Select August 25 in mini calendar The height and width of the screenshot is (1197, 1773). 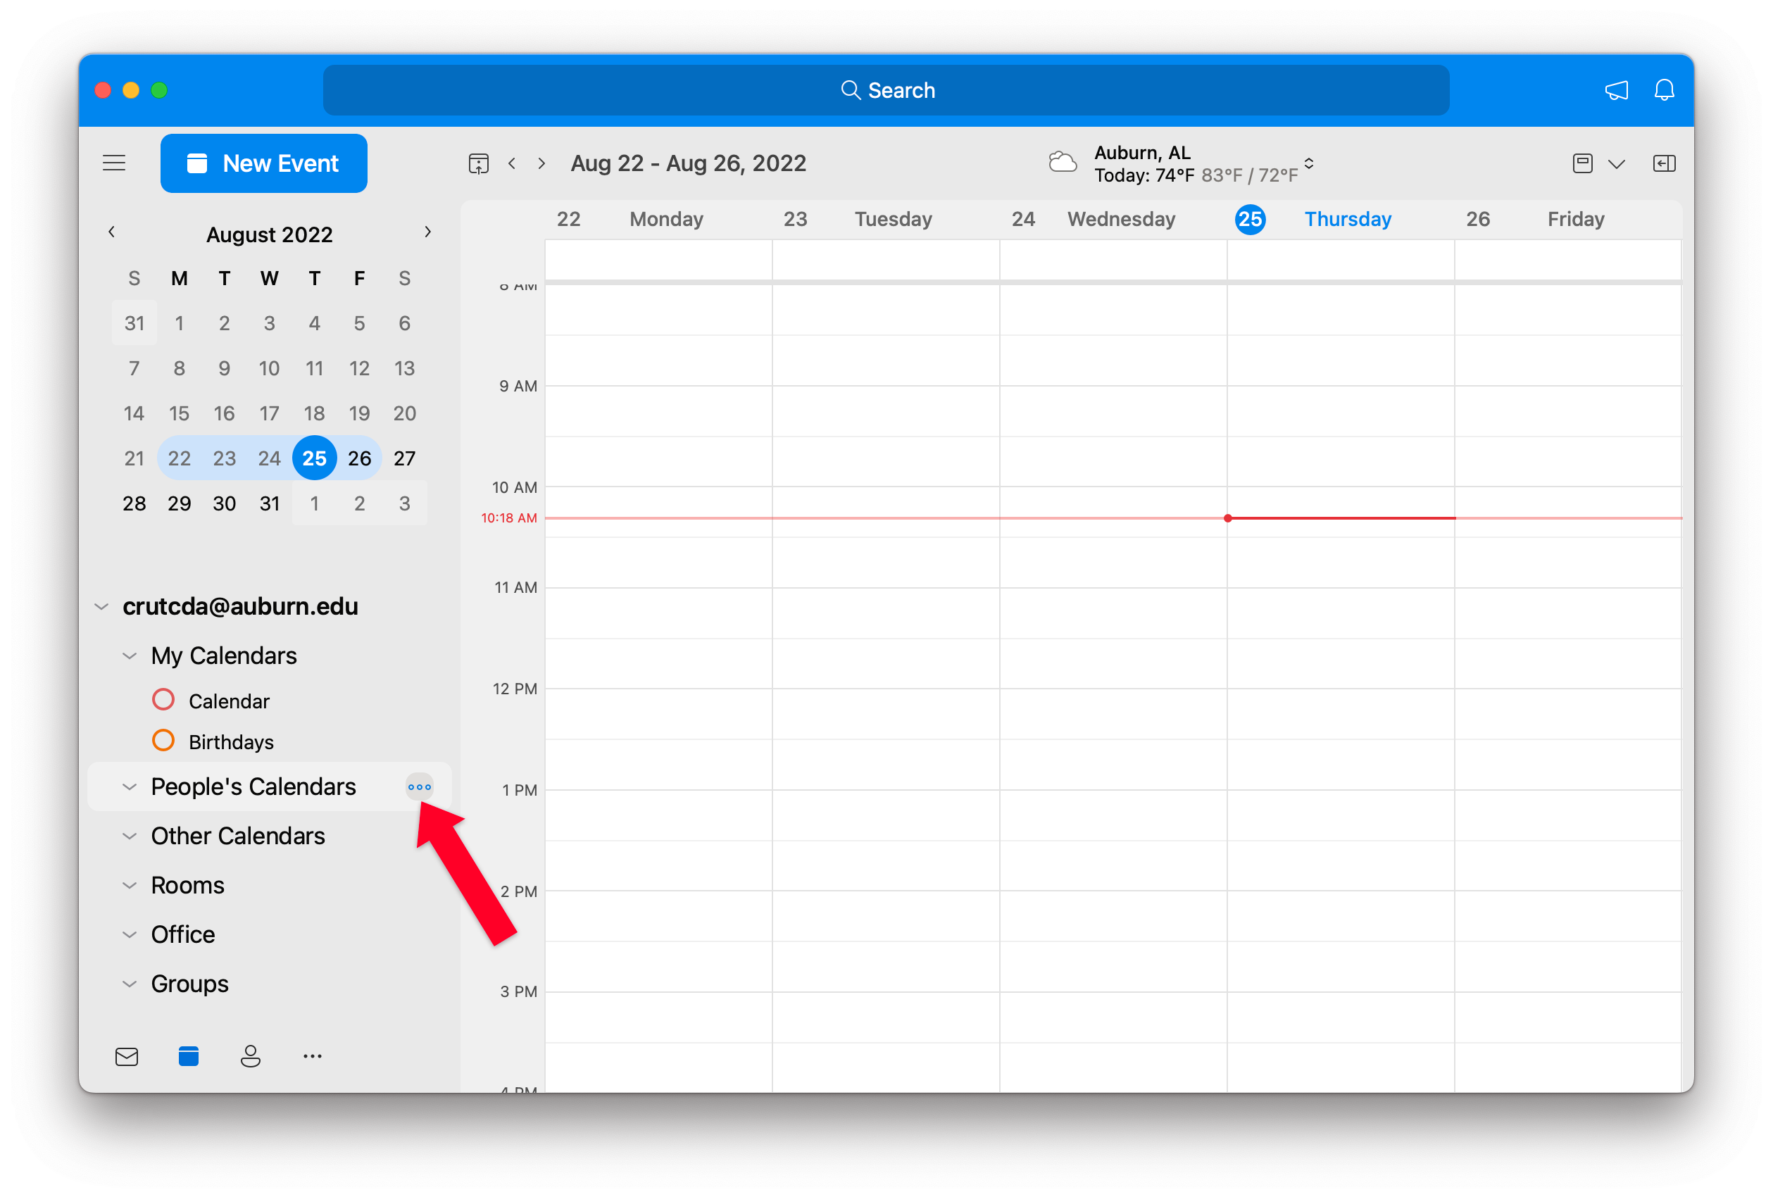314,458
